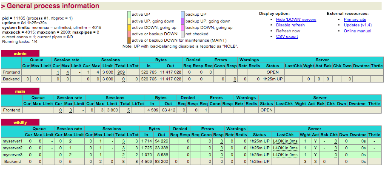Disable automatic page refresh
Image resolution: width=385 pixels, height=171 pixels.
coord(290,25)
